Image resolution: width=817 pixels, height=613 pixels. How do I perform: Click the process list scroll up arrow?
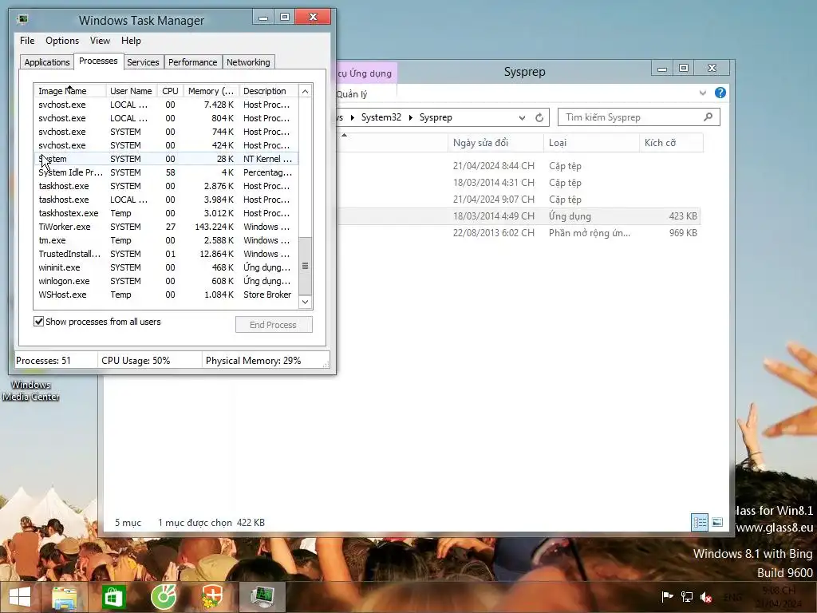pyautogui.click(x=306, y=91)
